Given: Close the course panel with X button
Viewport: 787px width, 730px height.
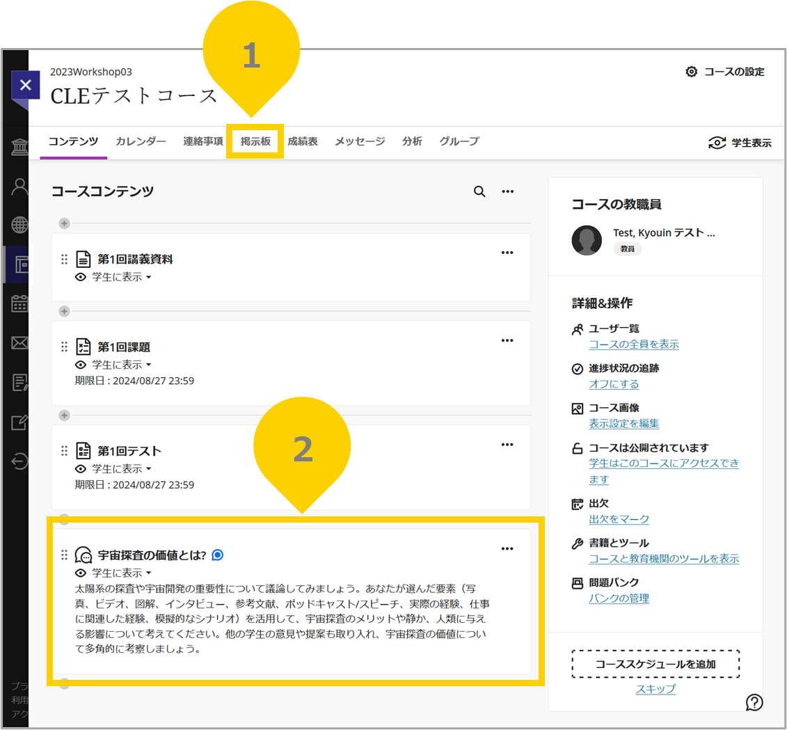Looking at the screenshot, I should pyautogui.click(x=25, y=85).
